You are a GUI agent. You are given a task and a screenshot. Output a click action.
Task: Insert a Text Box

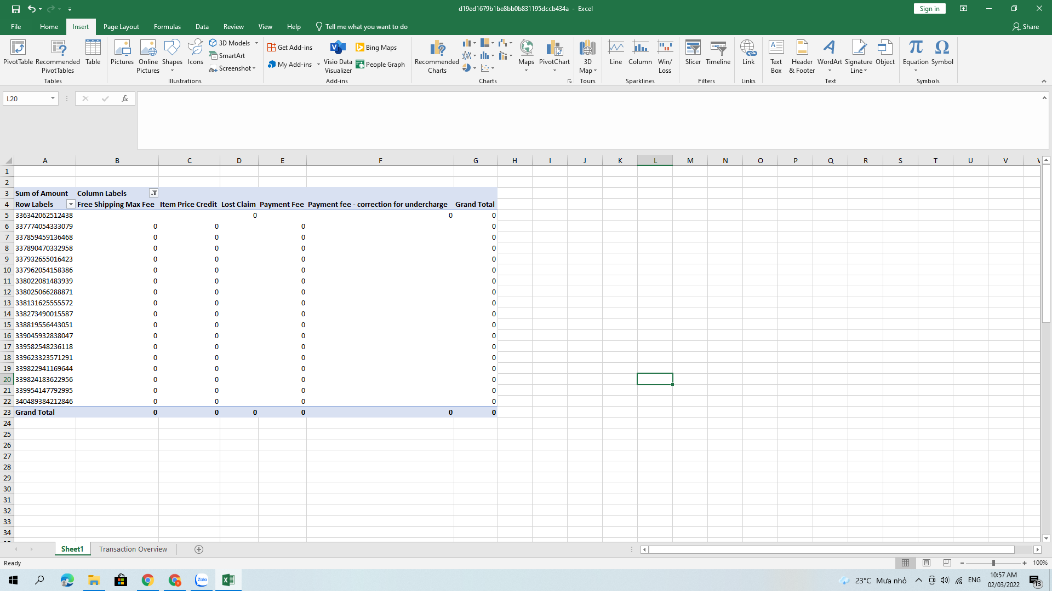776,56
